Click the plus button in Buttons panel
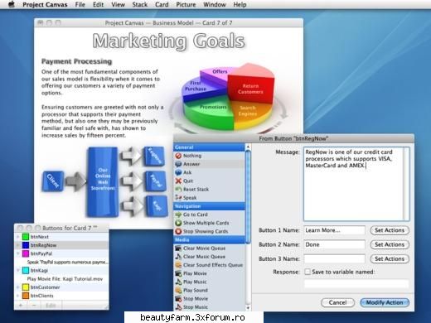The image size is (431, 323). point(21,306)
